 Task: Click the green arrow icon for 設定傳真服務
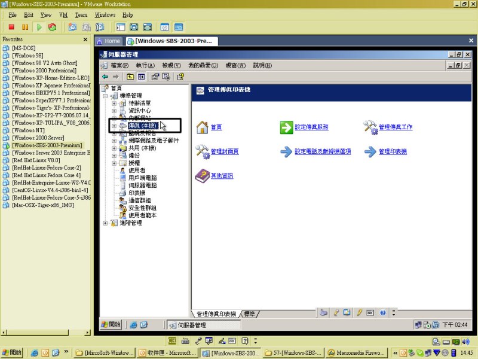tap(286, 127)
